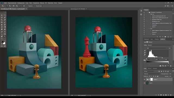174x98 pixels.
Task: Collapse the default actions set folder
Action: coord(148,12)
